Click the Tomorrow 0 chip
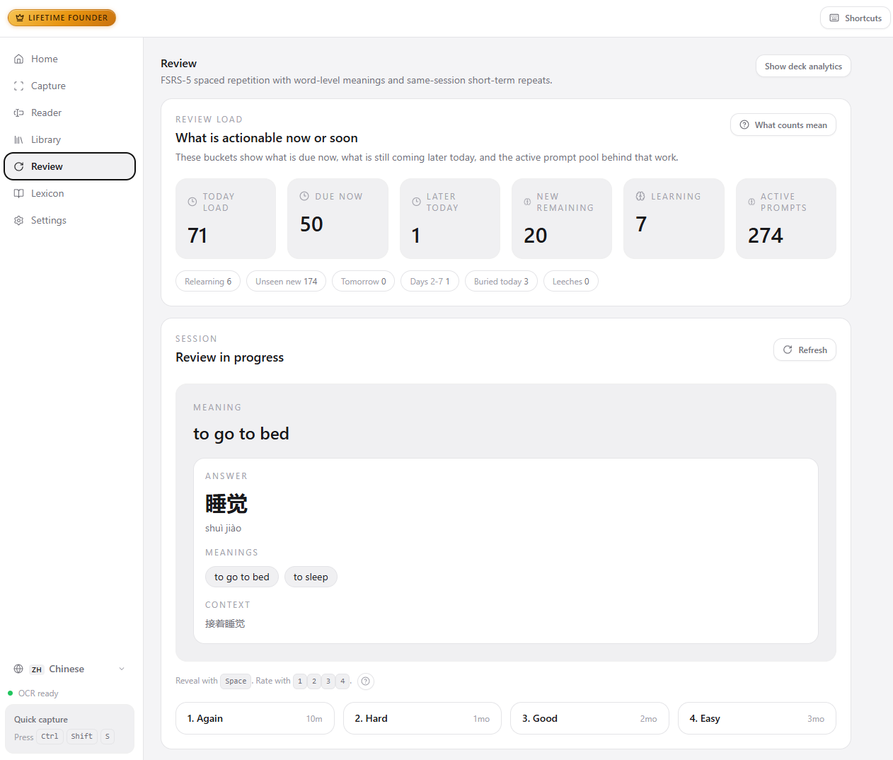Screen dimensions: 893x760 (x=364, y=281)
